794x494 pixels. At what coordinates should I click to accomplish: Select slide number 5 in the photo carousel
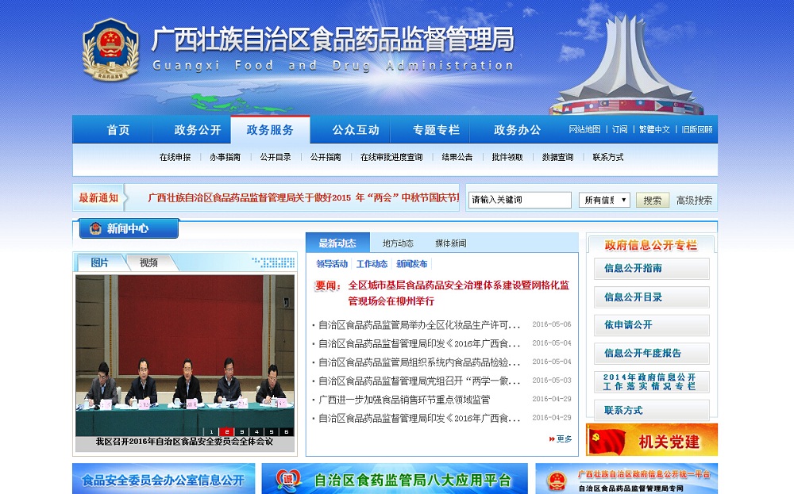(272, 432)
